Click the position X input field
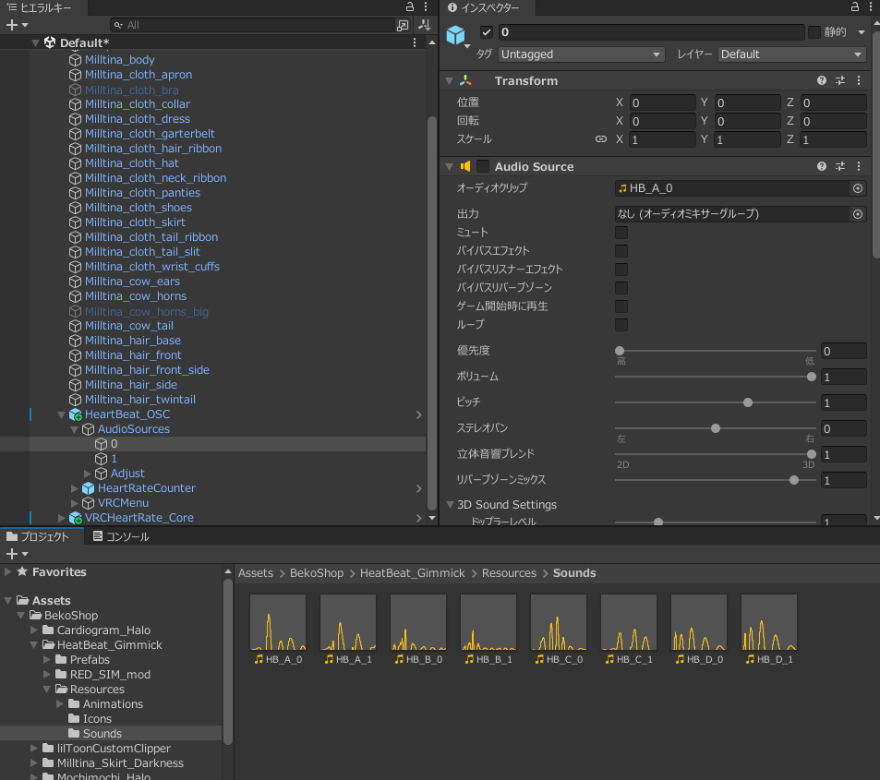This screenshot has width=880, height=780. 662,102
